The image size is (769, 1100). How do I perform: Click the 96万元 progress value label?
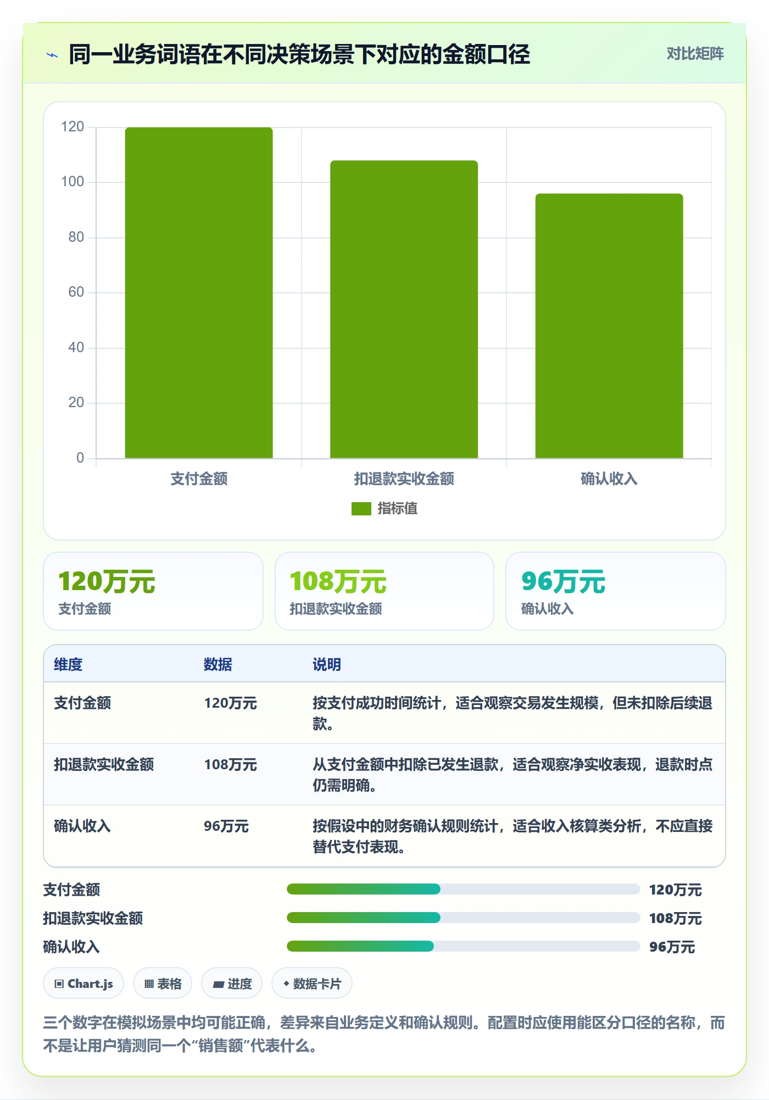(x=672, y=947)
